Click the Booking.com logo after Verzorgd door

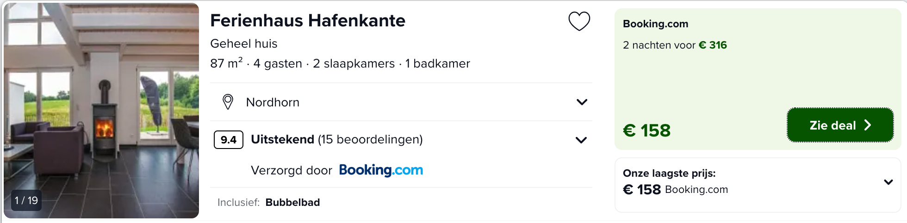381,170
